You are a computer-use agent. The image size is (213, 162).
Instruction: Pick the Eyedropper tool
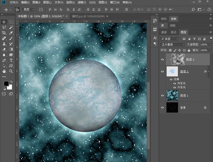point(11,33)
